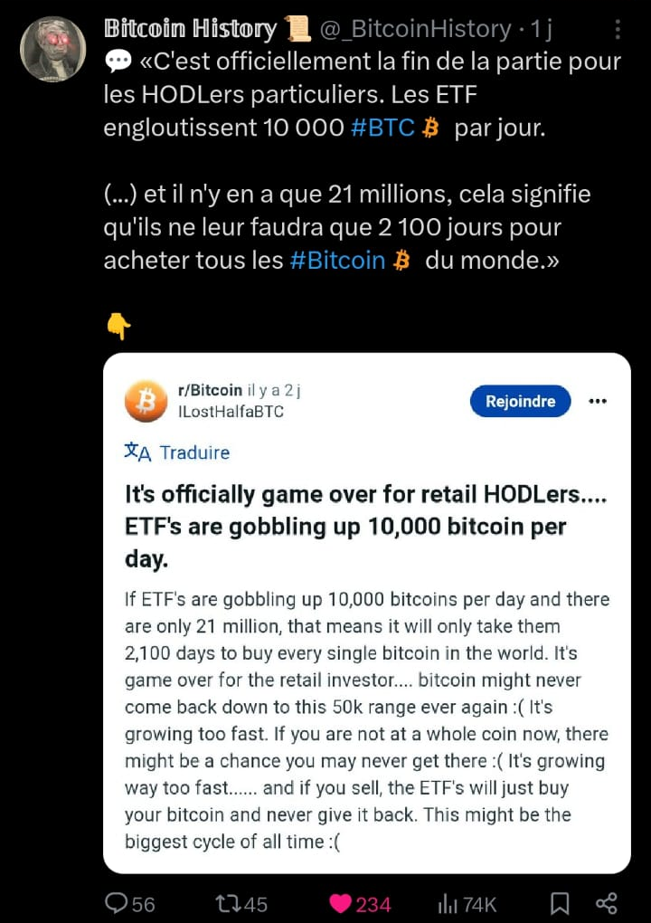Click the Traduire translate link

(194, 452)
